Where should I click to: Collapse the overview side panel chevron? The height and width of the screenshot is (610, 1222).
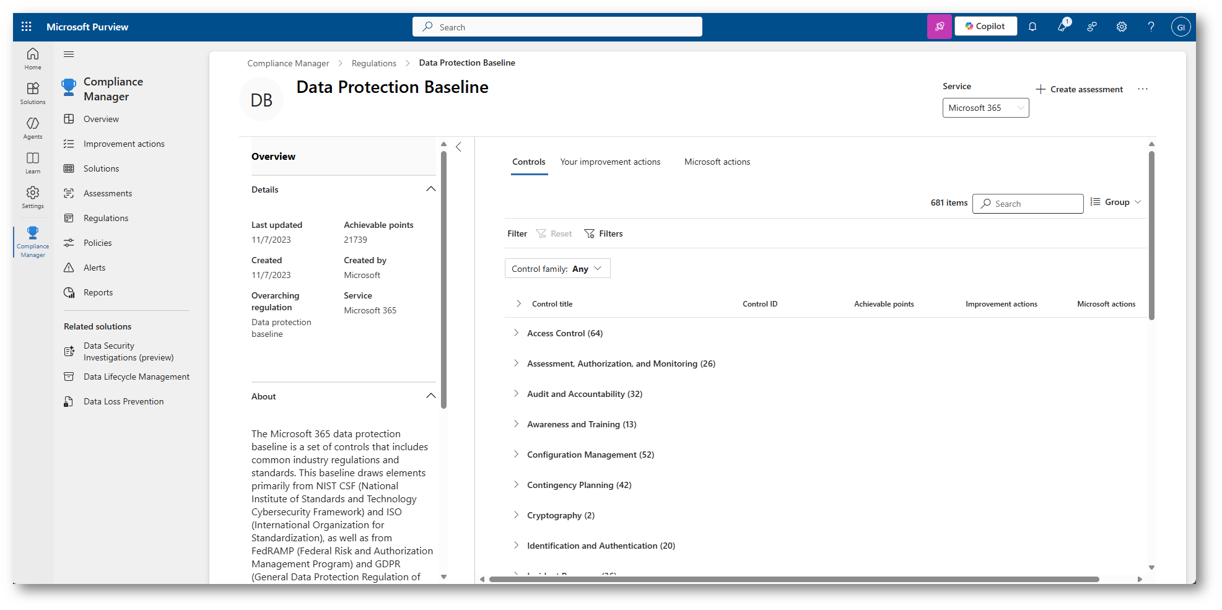[458, 147]
